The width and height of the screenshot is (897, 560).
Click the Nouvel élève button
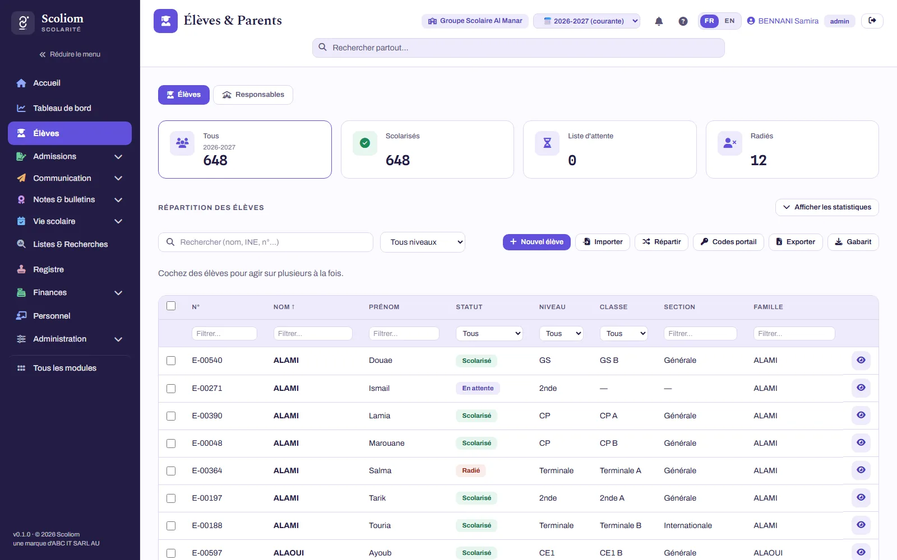pos(537,242)
